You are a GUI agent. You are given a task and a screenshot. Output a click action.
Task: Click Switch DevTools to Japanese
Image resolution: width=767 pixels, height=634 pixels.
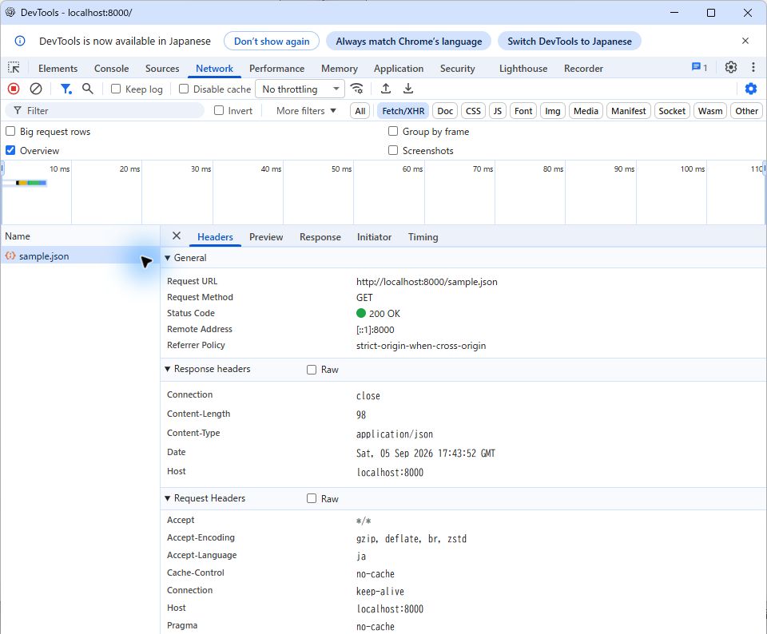click(570, 41)
